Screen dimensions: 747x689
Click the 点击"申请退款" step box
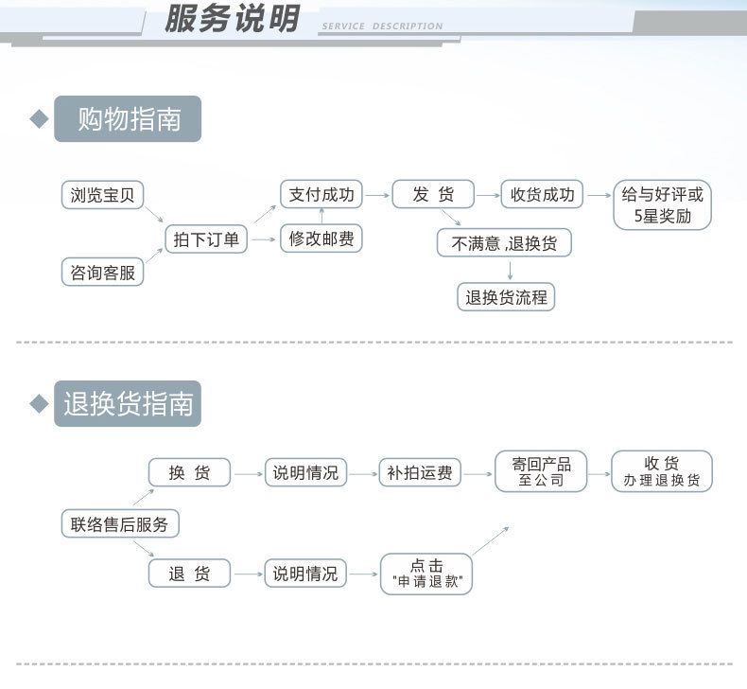point(426,574)
